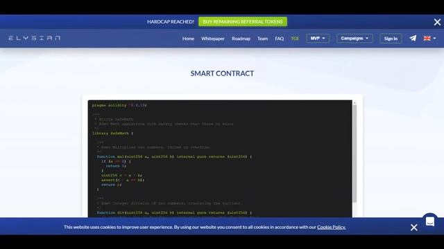The image size is (444, 249).
Task: Click the scrollbar up arrow in code box
Action: coord(355,103)
